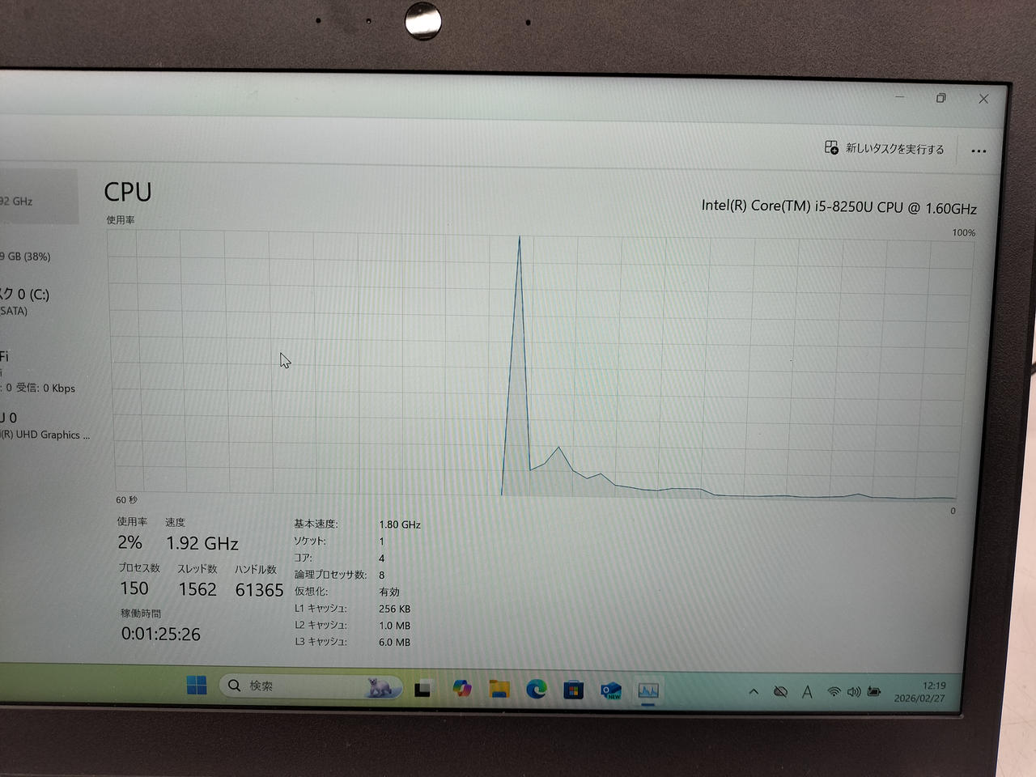
Task: Show GPU 0 UHD Graphics performance
Action: click(40, 427)
